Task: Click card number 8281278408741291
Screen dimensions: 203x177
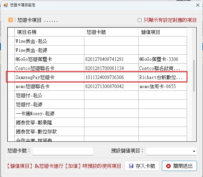Action: (104, 59)
